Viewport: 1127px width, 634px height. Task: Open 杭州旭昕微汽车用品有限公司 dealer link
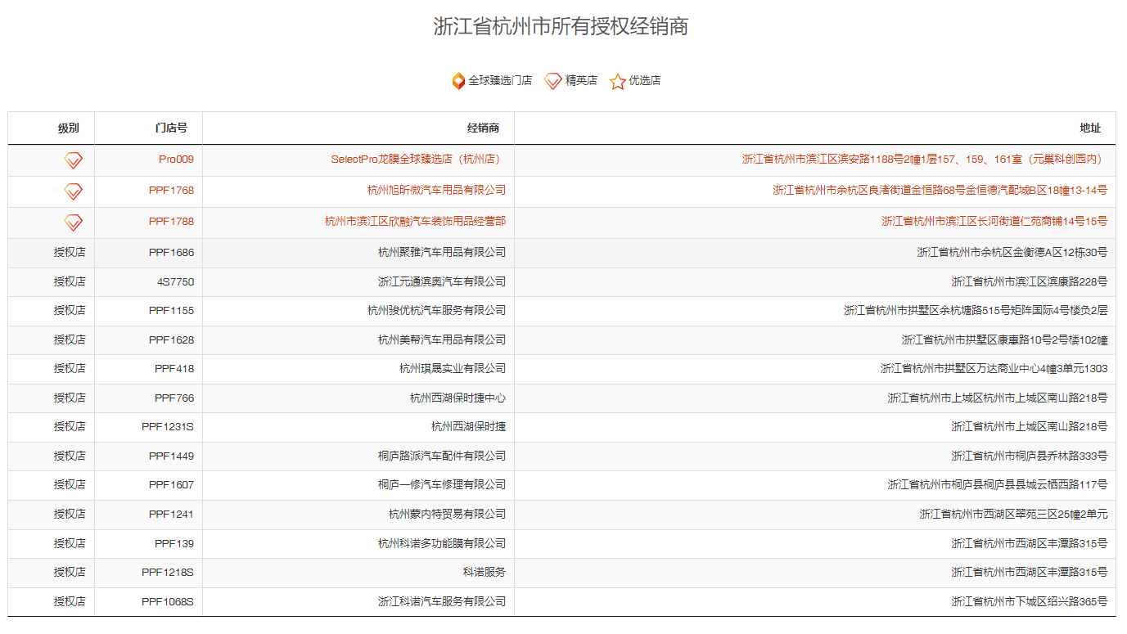coord(436,191)
